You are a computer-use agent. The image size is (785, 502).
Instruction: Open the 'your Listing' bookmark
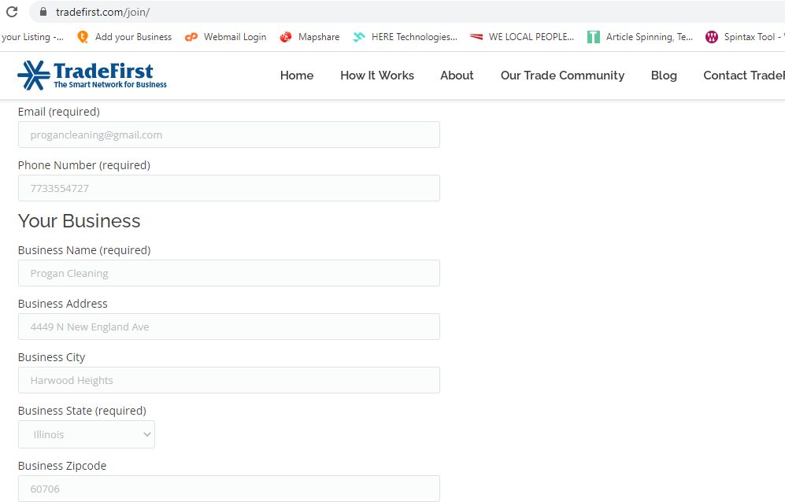(x=32, y=37)
